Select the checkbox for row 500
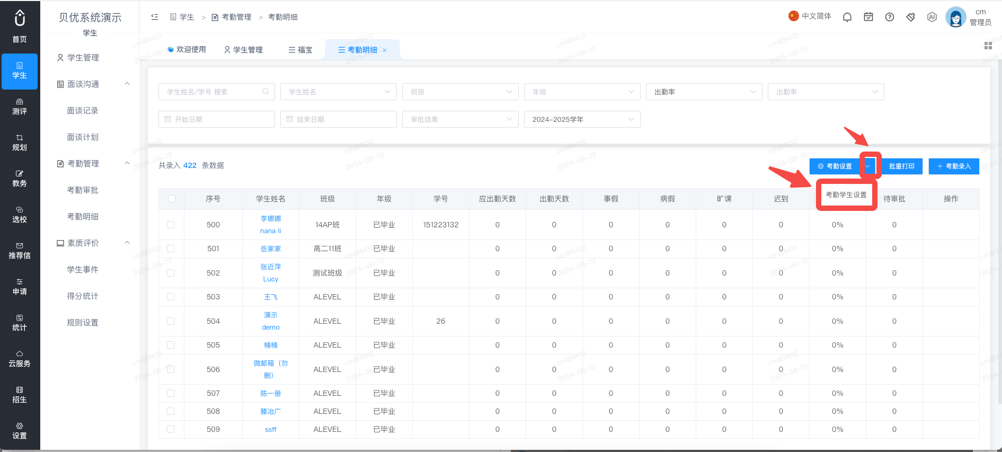Screen dimensions: 1002x452 [171, 225]
